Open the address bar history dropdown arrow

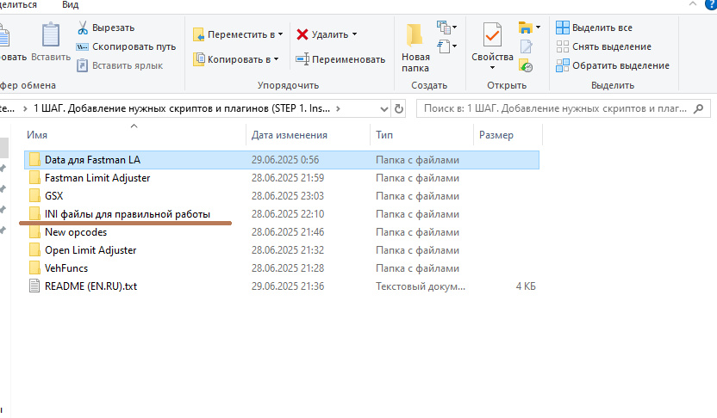click(x=380, y=109)
